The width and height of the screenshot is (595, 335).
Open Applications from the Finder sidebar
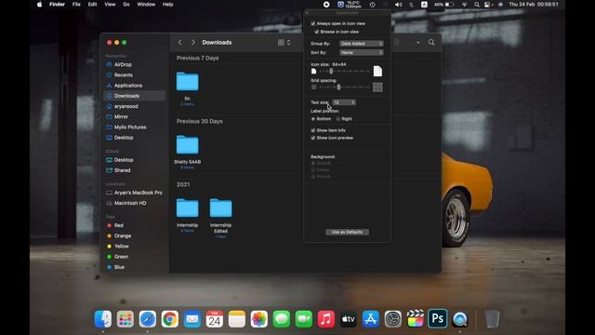[x=128, y=86]
